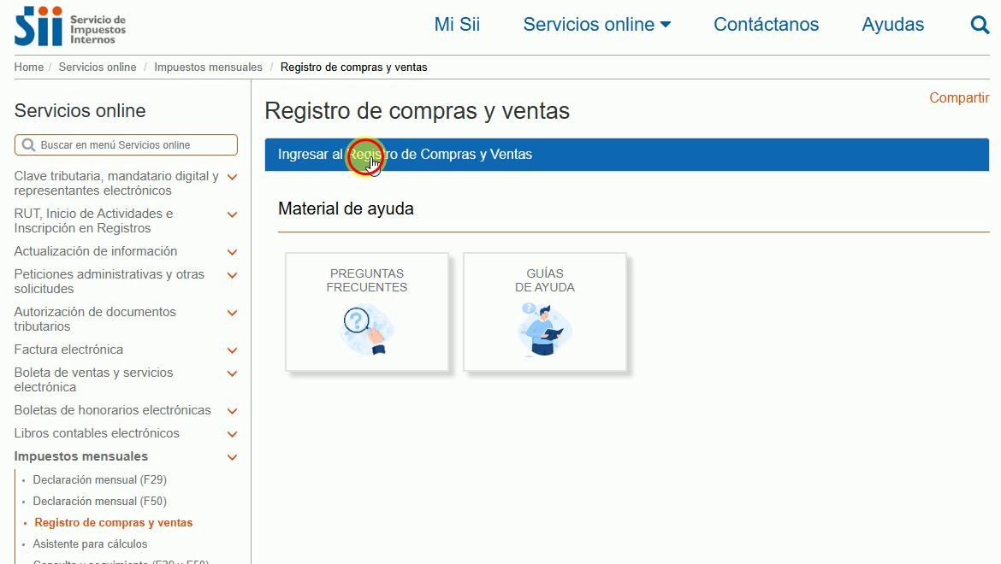The width and height of the screenshot is (1001, 564).
Task: Collapse Impuestos mensuales chevron
Action: (233, 457)
